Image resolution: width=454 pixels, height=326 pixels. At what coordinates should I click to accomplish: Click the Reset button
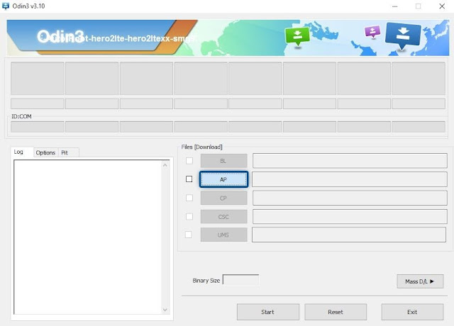tap(336, 312)
